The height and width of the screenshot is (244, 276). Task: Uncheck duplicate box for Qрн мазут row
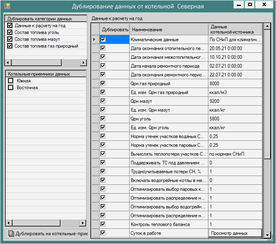pos(103,101)
